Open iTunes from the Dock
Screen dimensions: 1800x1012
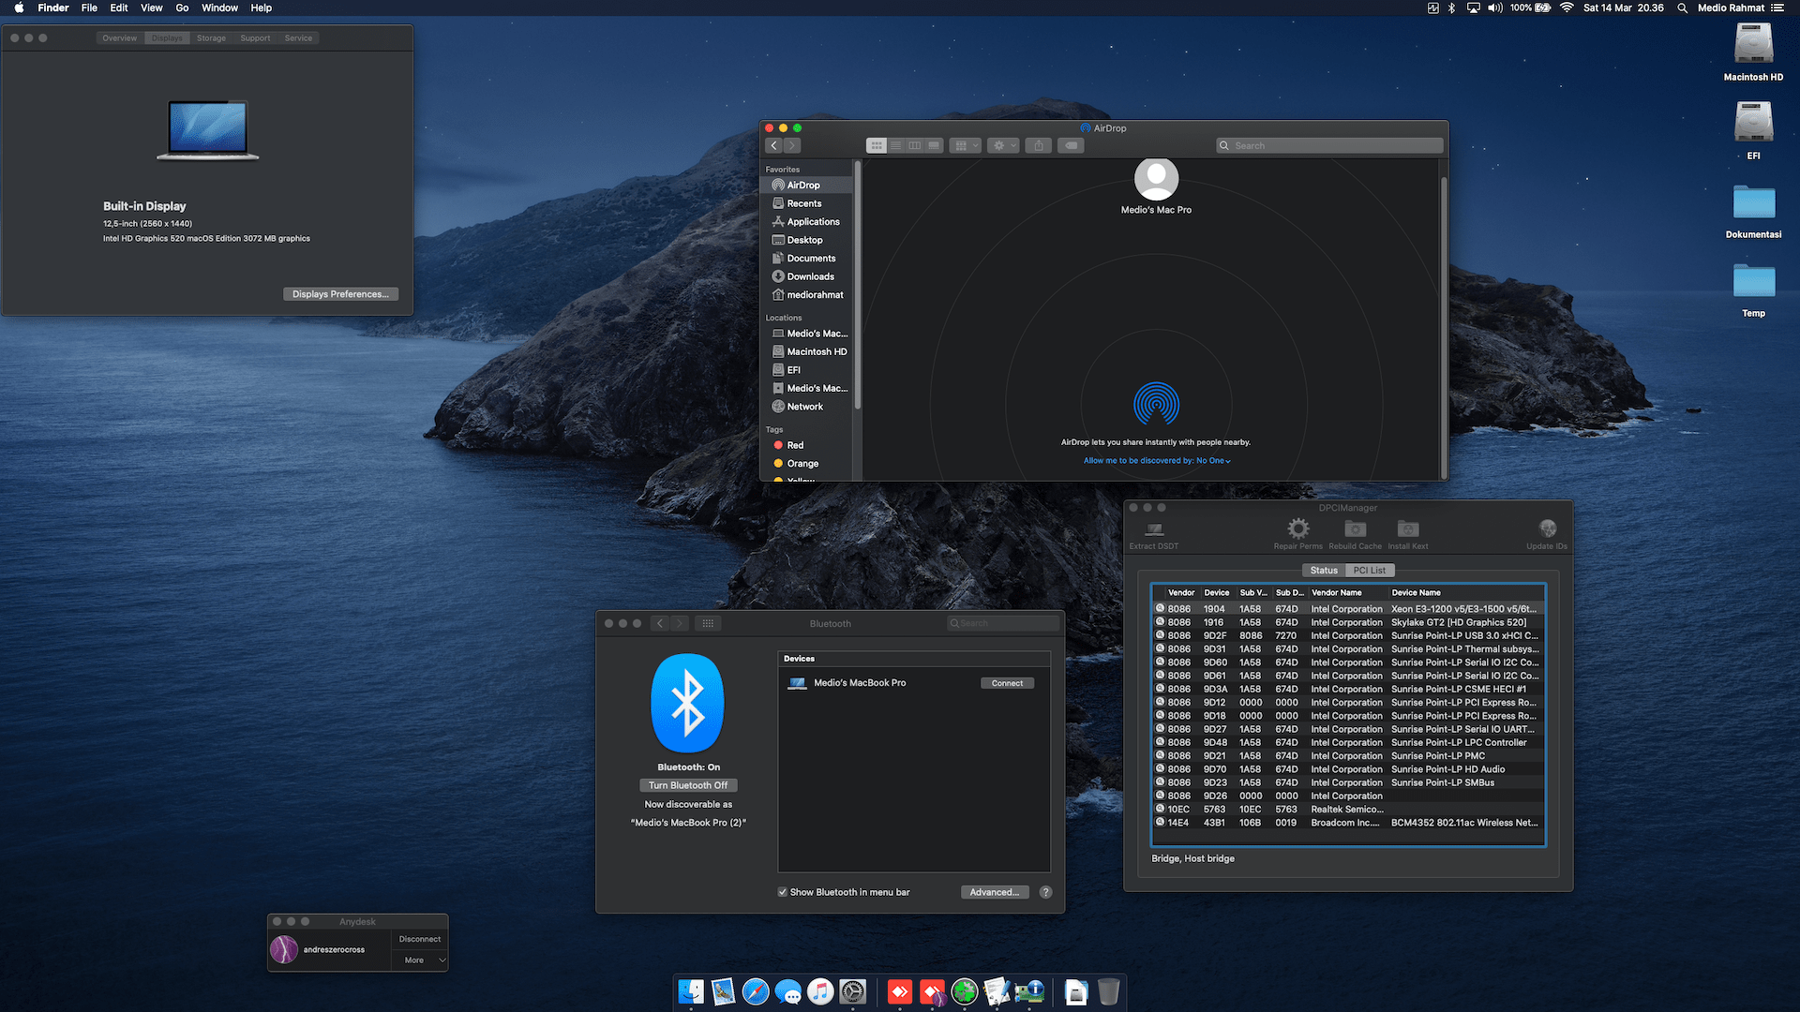pyautogui.click(x=820, y=991)
